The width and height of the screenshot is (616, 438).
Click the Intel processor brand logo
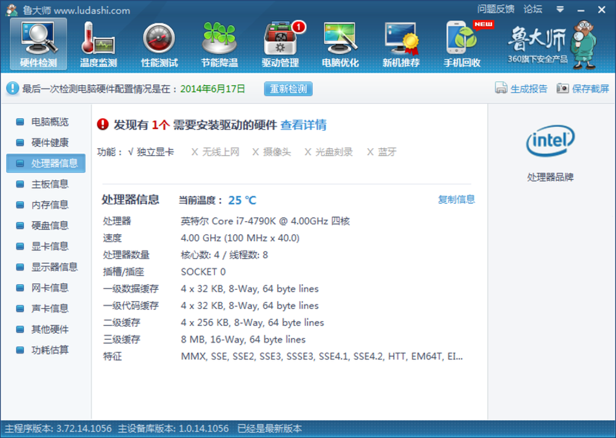[550, 140]
